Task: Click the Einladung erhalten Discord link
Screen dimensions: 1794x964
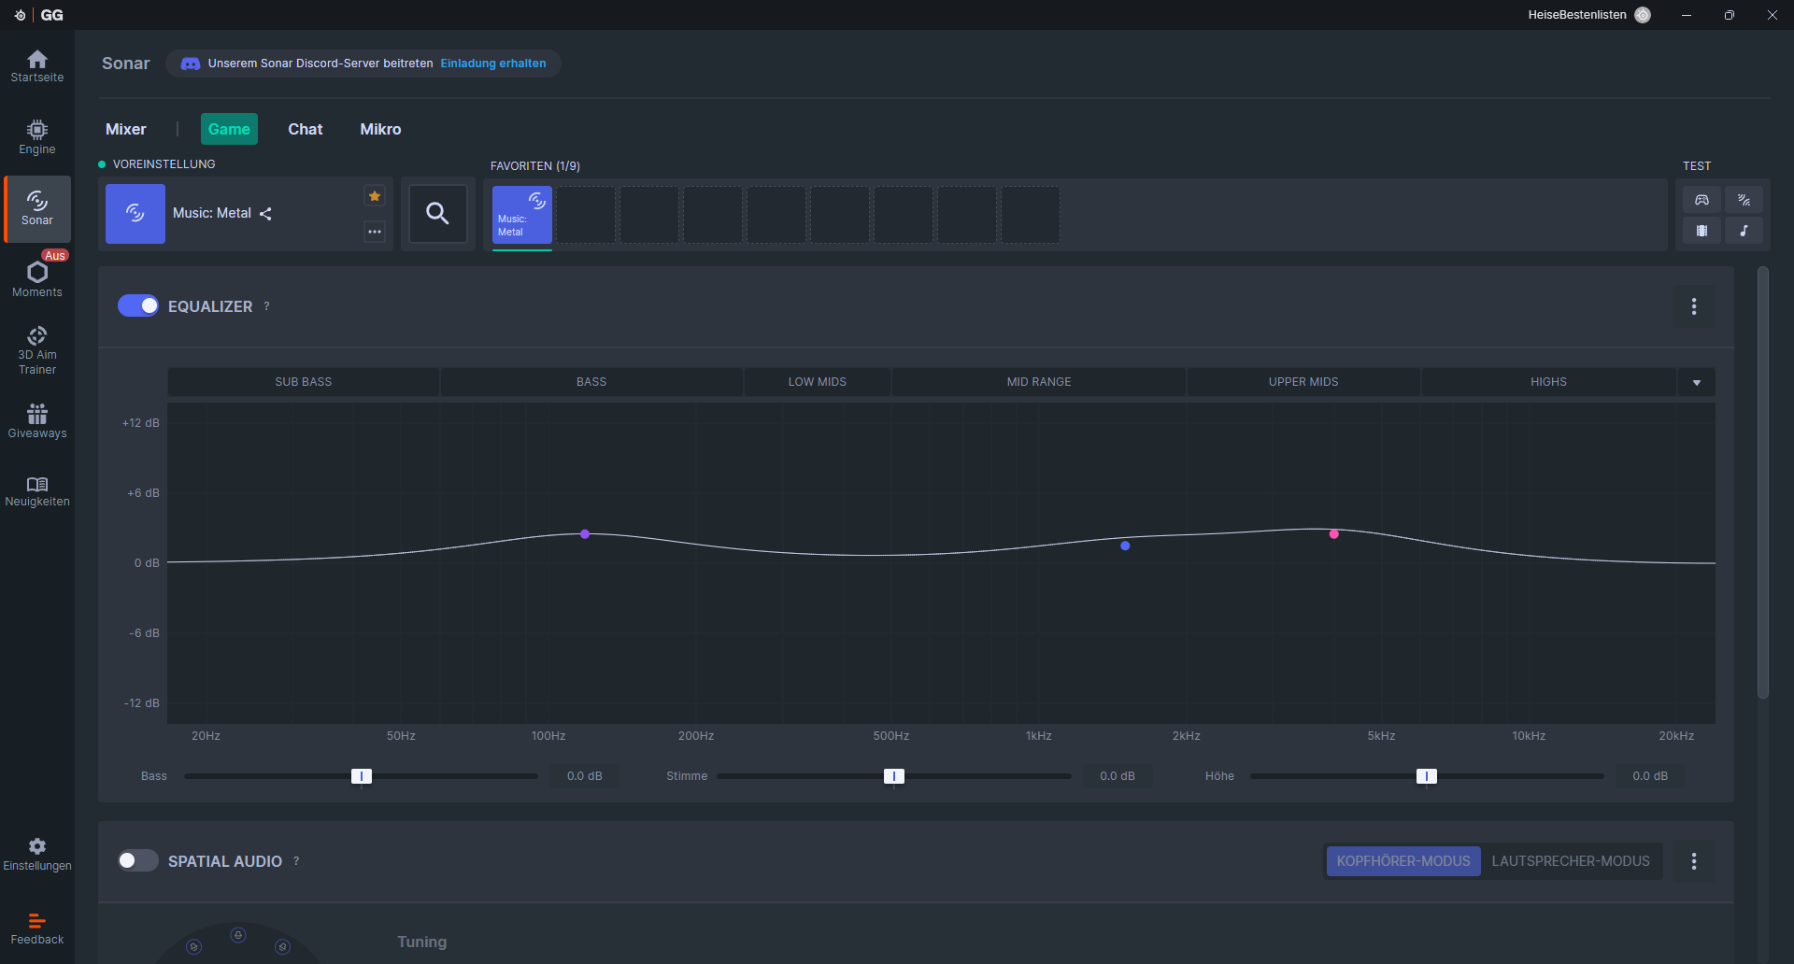Action: [493, 64]
